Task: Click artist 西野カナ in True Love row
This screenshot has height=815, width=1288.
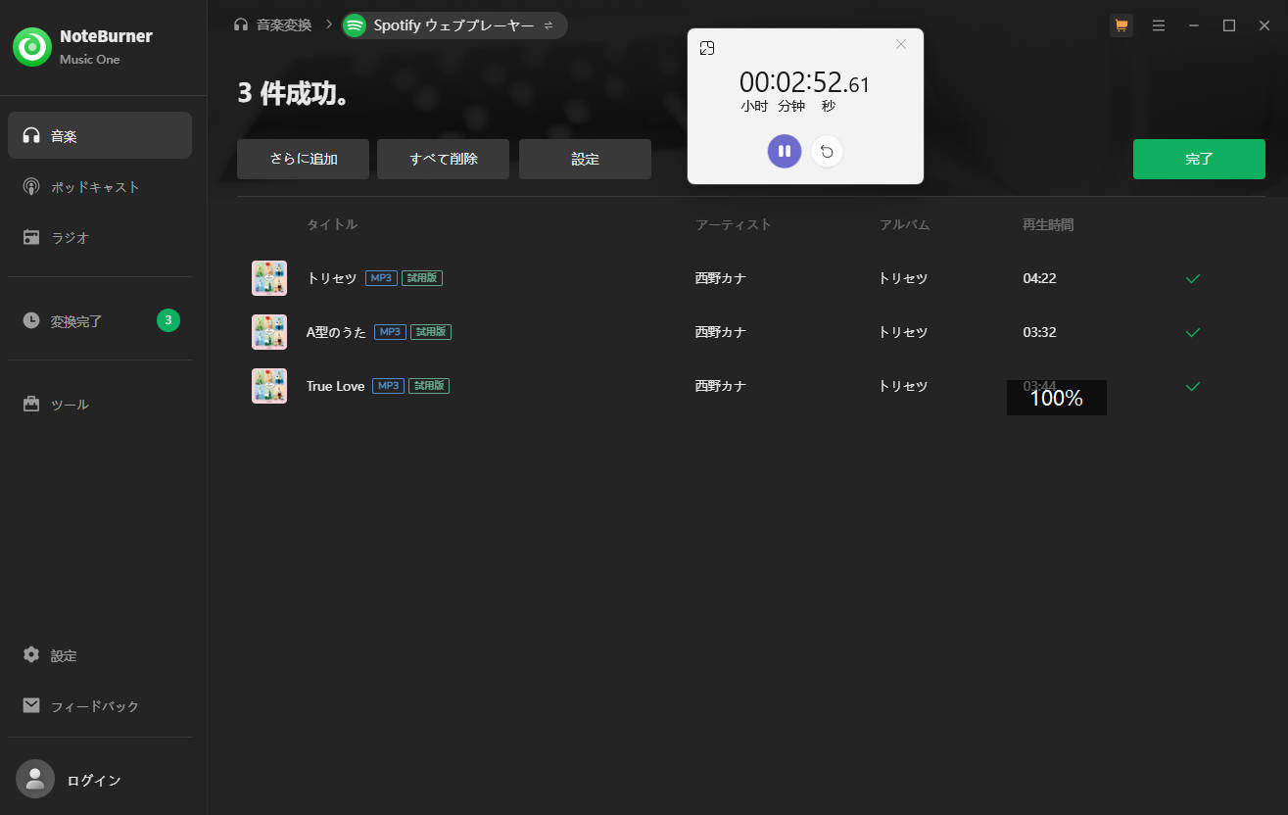Action: coord(721,386)
